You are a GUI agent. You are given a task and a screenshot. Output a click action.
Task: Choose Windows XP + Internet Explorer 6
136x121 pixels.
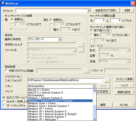tap(60, 111)
